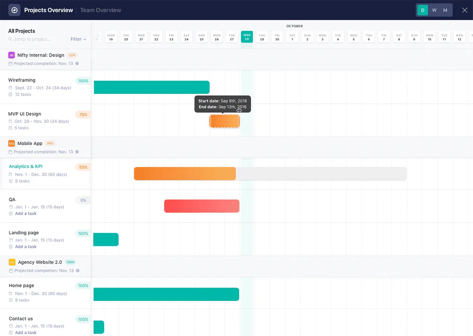This screenshot has width=473, height=336.
Task: Click Add a task under Contact us
Action: coord(25,332)
